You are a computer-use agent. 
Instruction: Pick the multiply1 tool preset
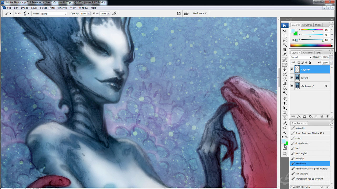tap(310, 159)
